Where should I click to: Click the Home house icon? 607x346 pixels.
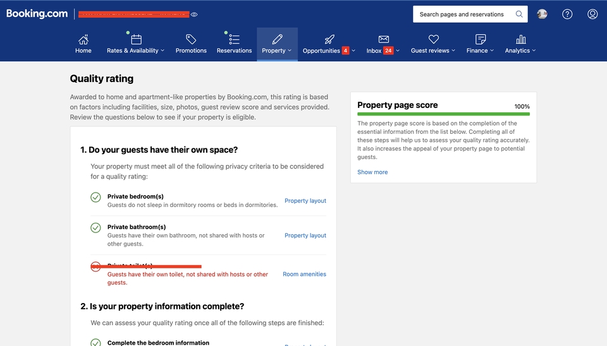click(83, 39)
